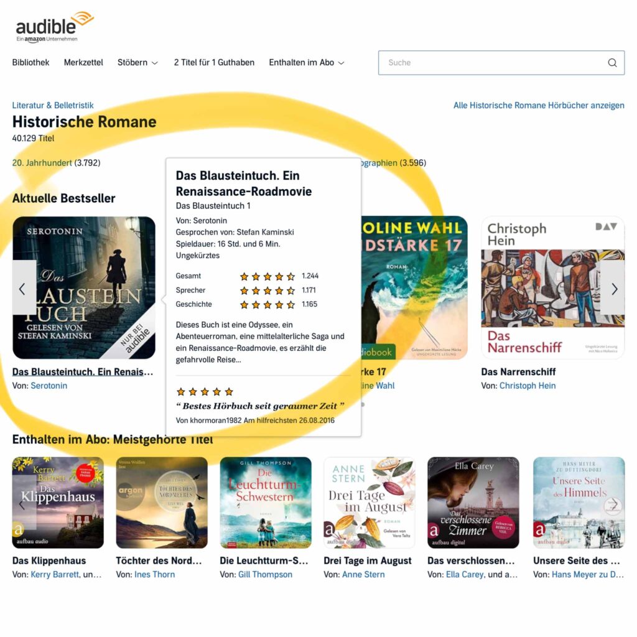Viewport: 637px width, 637px height.
Task: Expand the Stöbern dropdown menu
Action: pyautogui.click(x=137, y=63)
